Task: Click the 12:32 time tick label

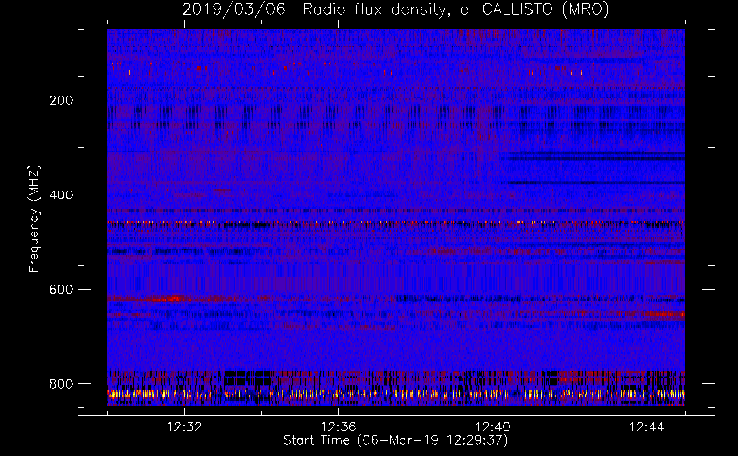Action: [184, 427]
